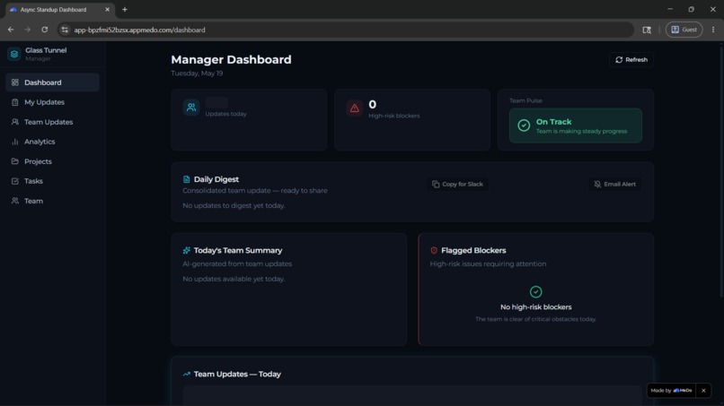Click the Flagged Blockers shield icon
Viewport: 724px width, 406px height.
434,250
